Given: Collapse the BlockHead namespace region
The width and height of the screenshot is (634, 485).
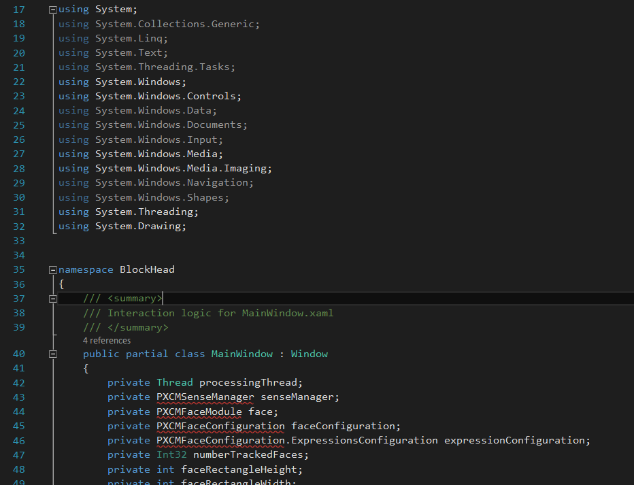Looking at the screenshot, I should tap(53, 270).
